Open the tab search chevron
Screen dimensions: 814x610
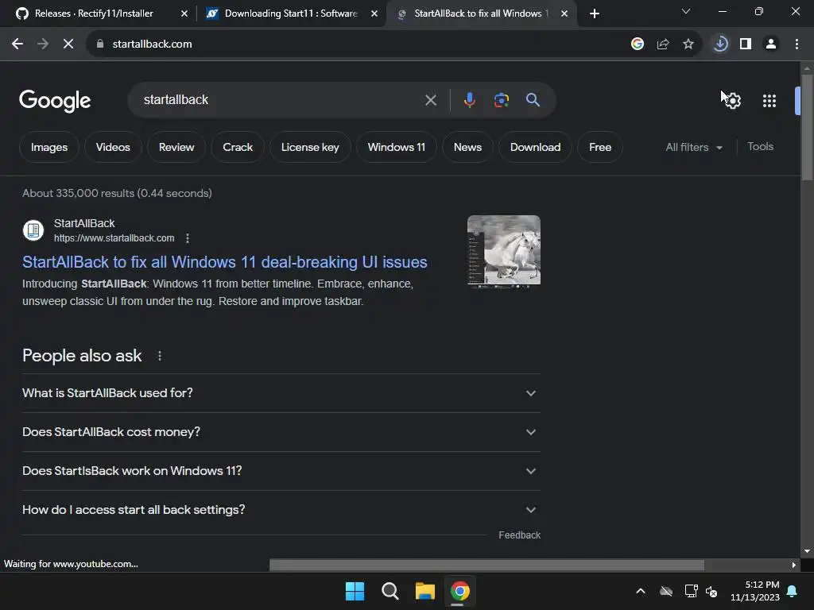[686, 11]
